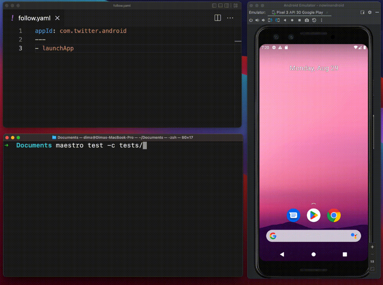The image size is (383, 285).
Task: Click the terminal title folder icon
Action: tap(54, 137)
